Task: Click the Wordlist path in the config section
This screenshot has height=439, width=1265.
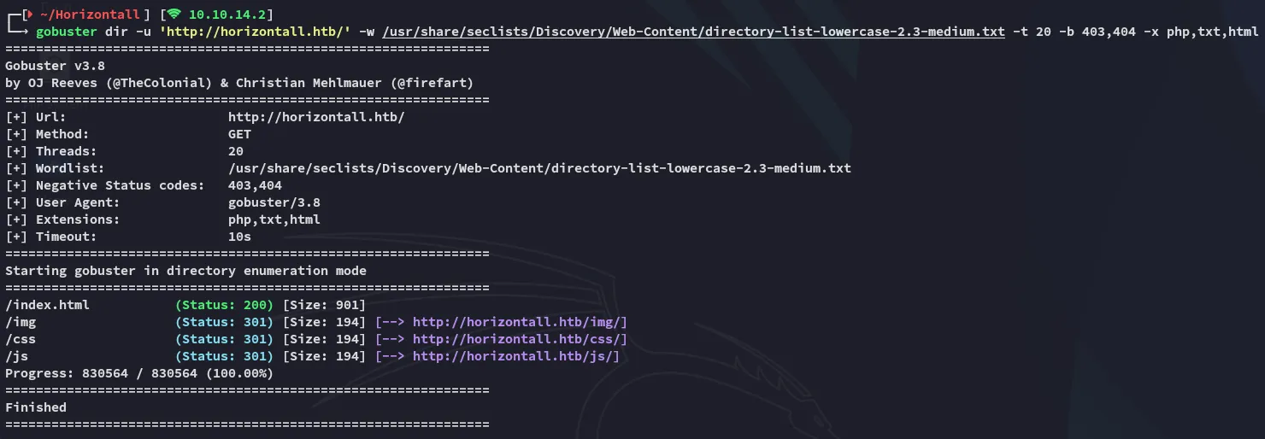Action: point(539,168)
